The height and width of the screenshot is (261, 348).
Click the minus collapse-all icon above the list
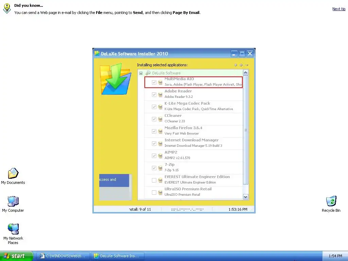[247, 65]
